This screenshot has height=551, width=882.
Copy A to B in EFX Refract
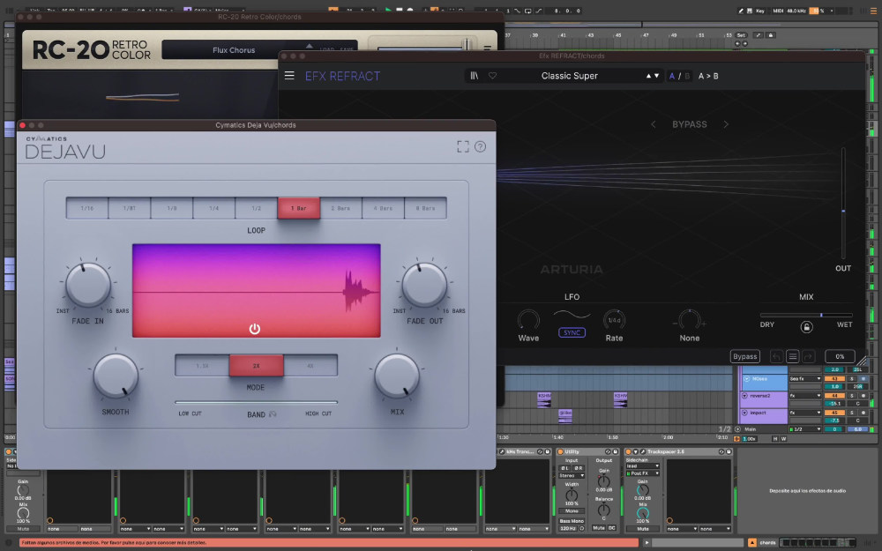708,76
